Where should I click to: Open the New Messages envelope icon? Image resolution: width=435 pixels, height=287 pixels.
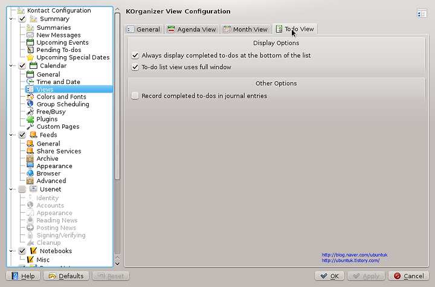[x=30, y=35]
